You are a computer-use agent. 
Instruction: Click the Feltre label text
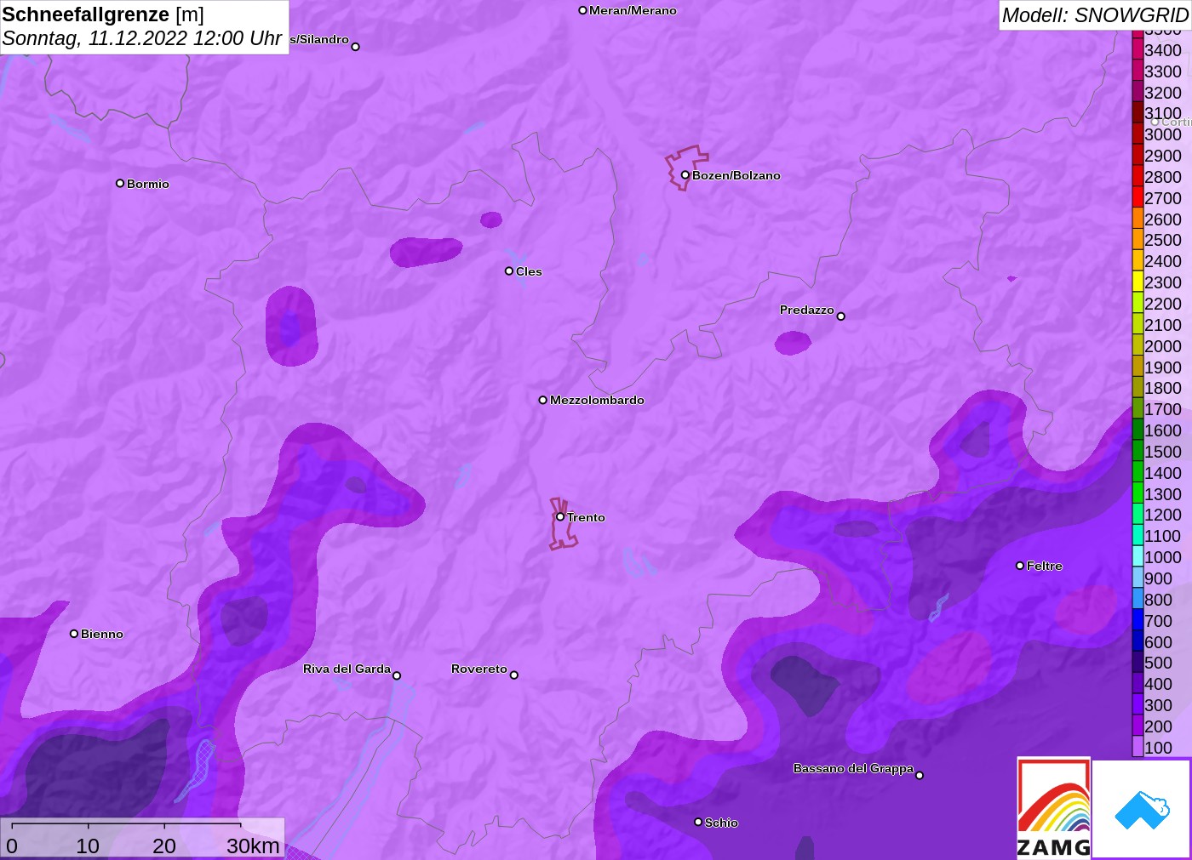(x=1045, y=566)
